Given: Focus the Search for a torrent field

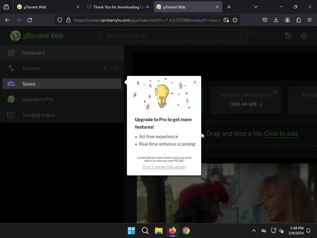Looking at the screenshot, I should coord(174,36).
